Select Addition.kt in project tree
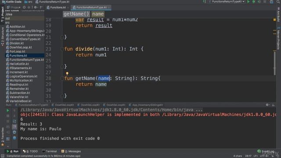 click(18, 26)
